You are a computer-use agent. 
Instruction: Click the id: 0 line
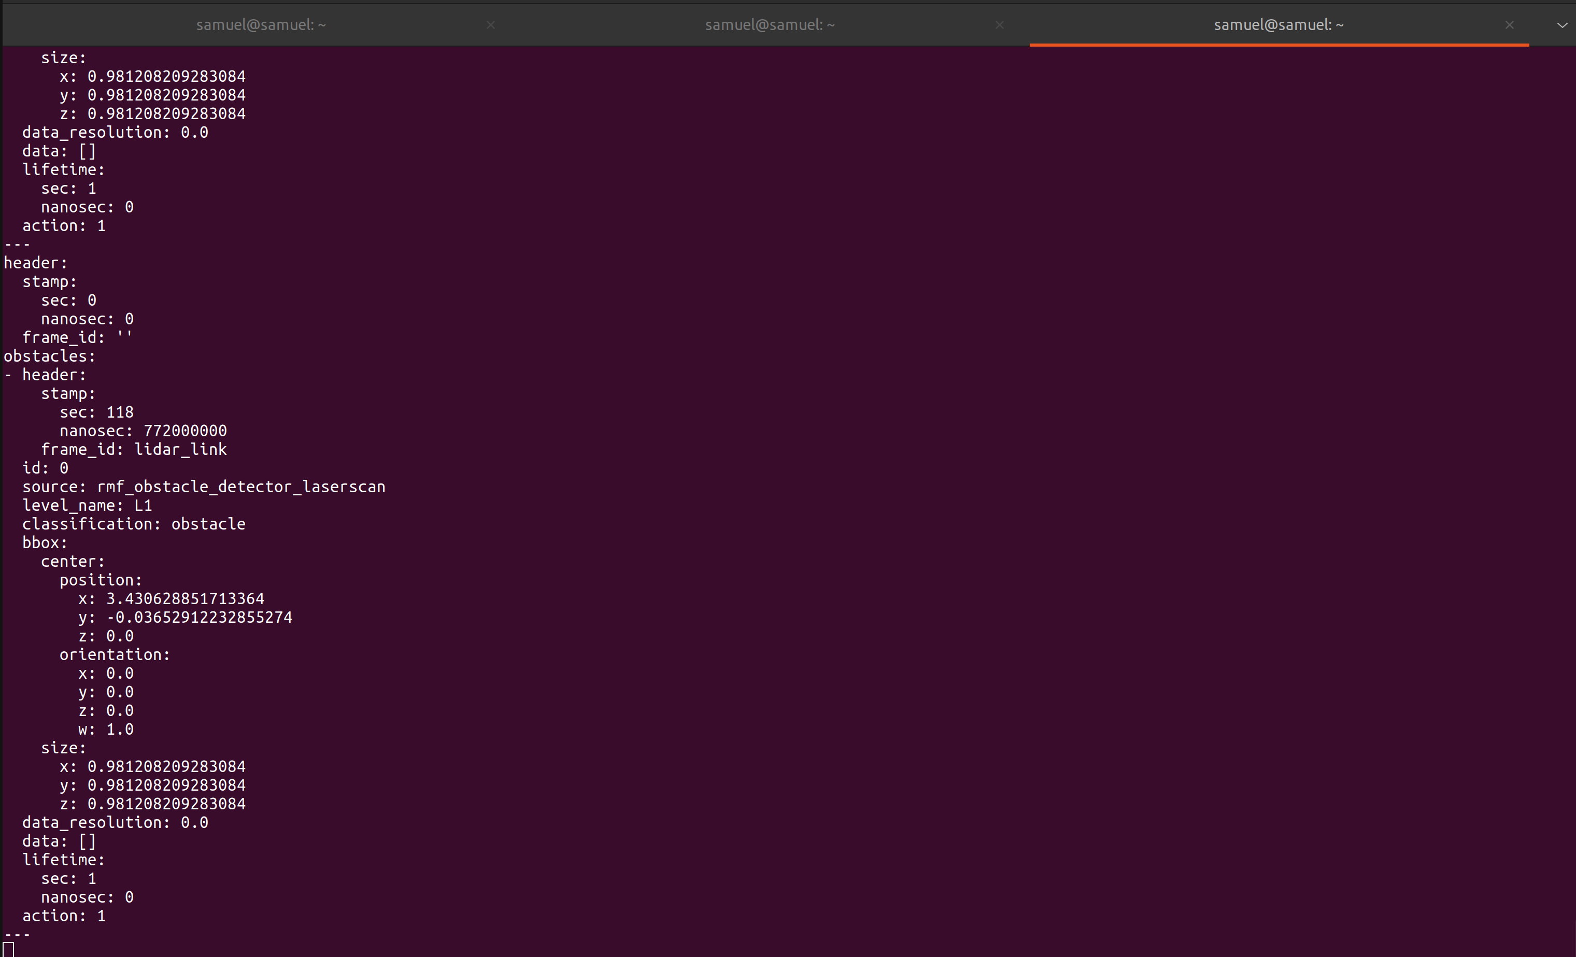[x=45, y=468]
